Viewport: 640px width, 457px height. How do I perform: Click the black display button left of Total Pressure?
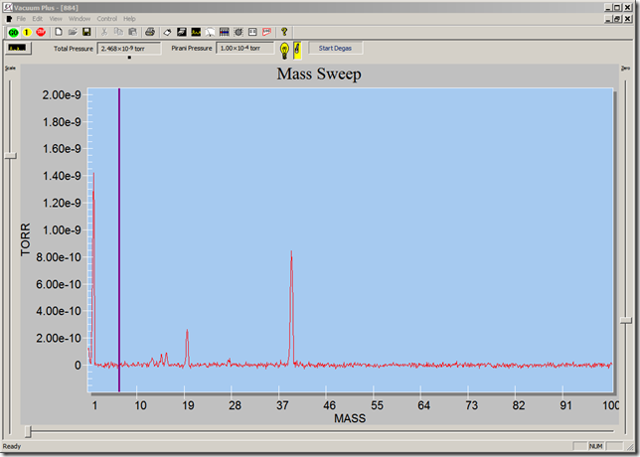tap(18, 48)
